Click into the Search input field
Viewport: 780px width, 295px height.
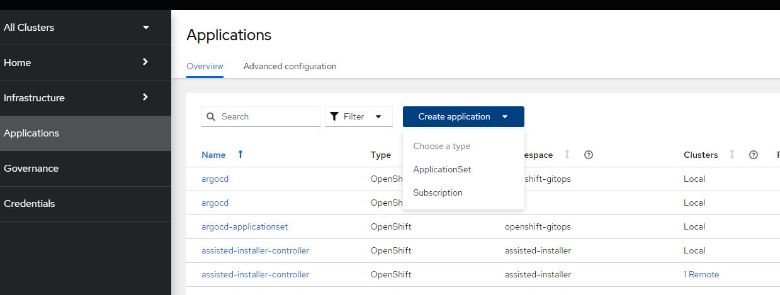click(x=268, y=117)
